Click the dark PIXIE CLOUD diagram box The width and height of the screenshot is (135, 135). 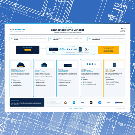coord(28,50)
